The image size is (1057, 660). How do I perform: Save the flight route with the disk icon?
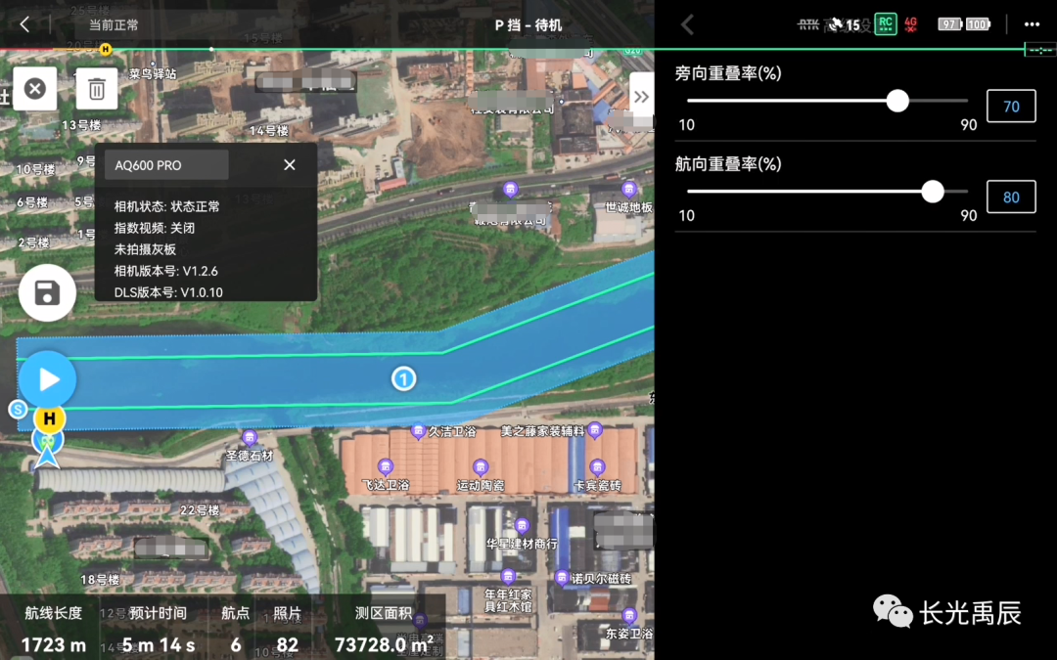[x=47, y=292]
